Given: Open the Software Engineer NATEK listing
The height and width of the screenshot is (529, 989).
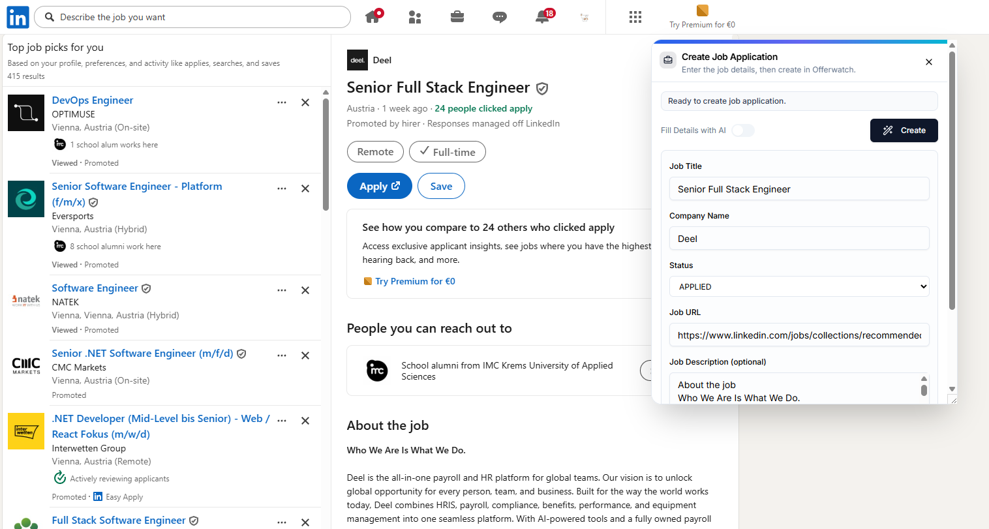Looking at the screenshot, I should click(95, 288).
